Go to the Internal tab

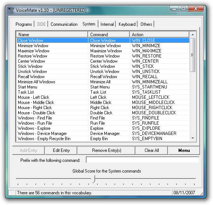(107, 24)
